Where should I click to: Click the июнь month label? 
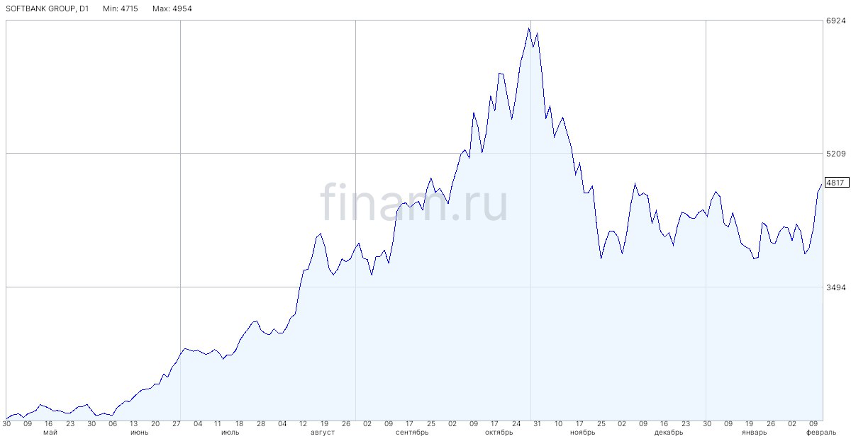click(x=140, y=432)
